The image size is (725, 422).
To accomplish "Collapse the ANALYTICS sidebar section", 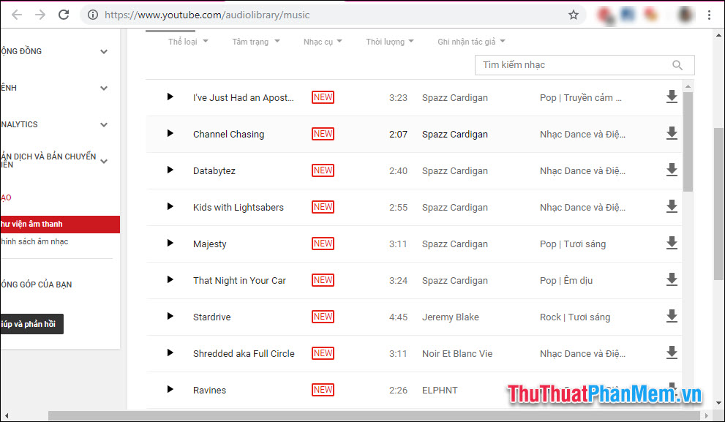I will click(103, 124).
